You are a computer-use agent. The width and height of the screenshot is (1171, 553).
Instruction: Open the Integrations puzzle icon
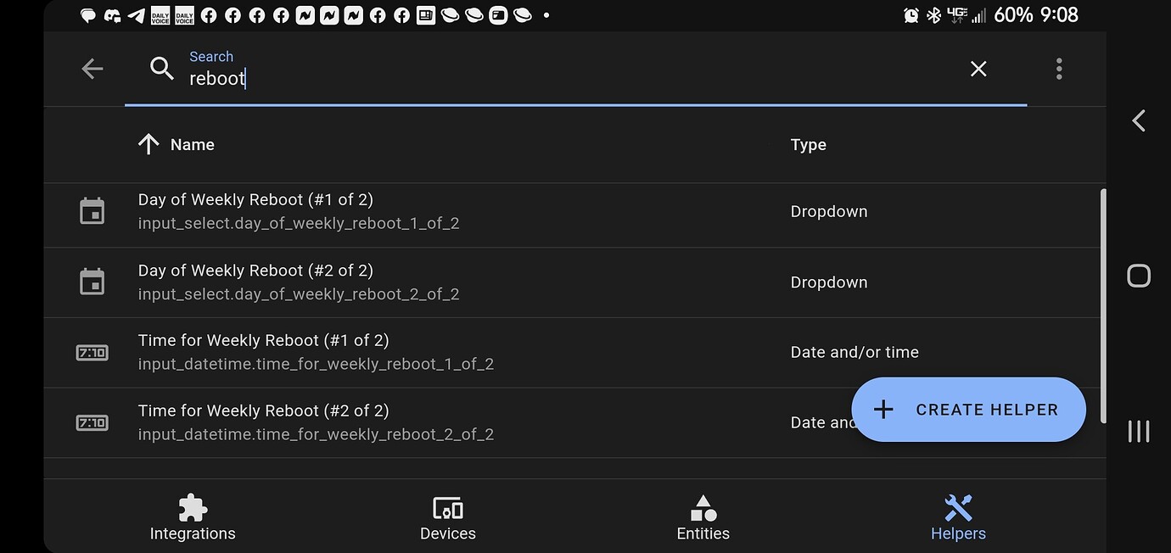coord(192,507)
